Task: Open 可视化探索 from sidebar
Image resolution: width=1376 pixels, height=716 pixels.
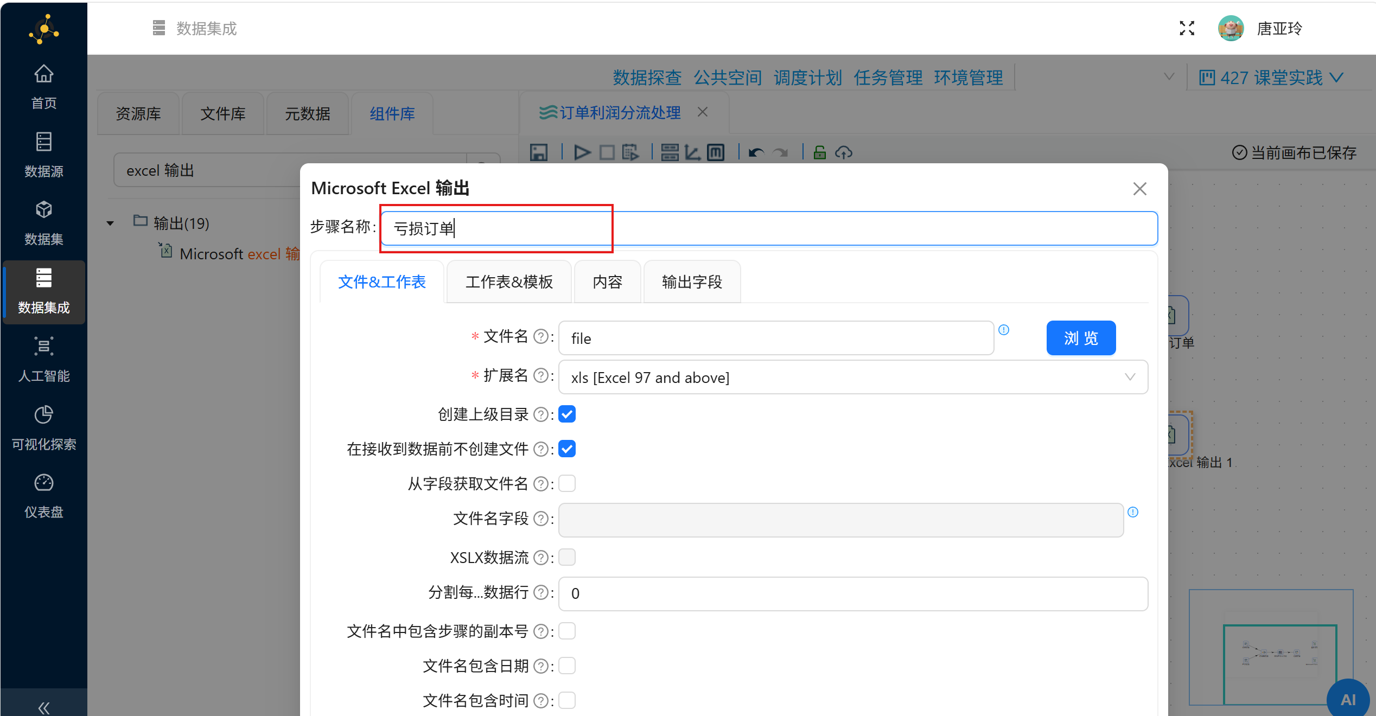Action: click(43, 427)
